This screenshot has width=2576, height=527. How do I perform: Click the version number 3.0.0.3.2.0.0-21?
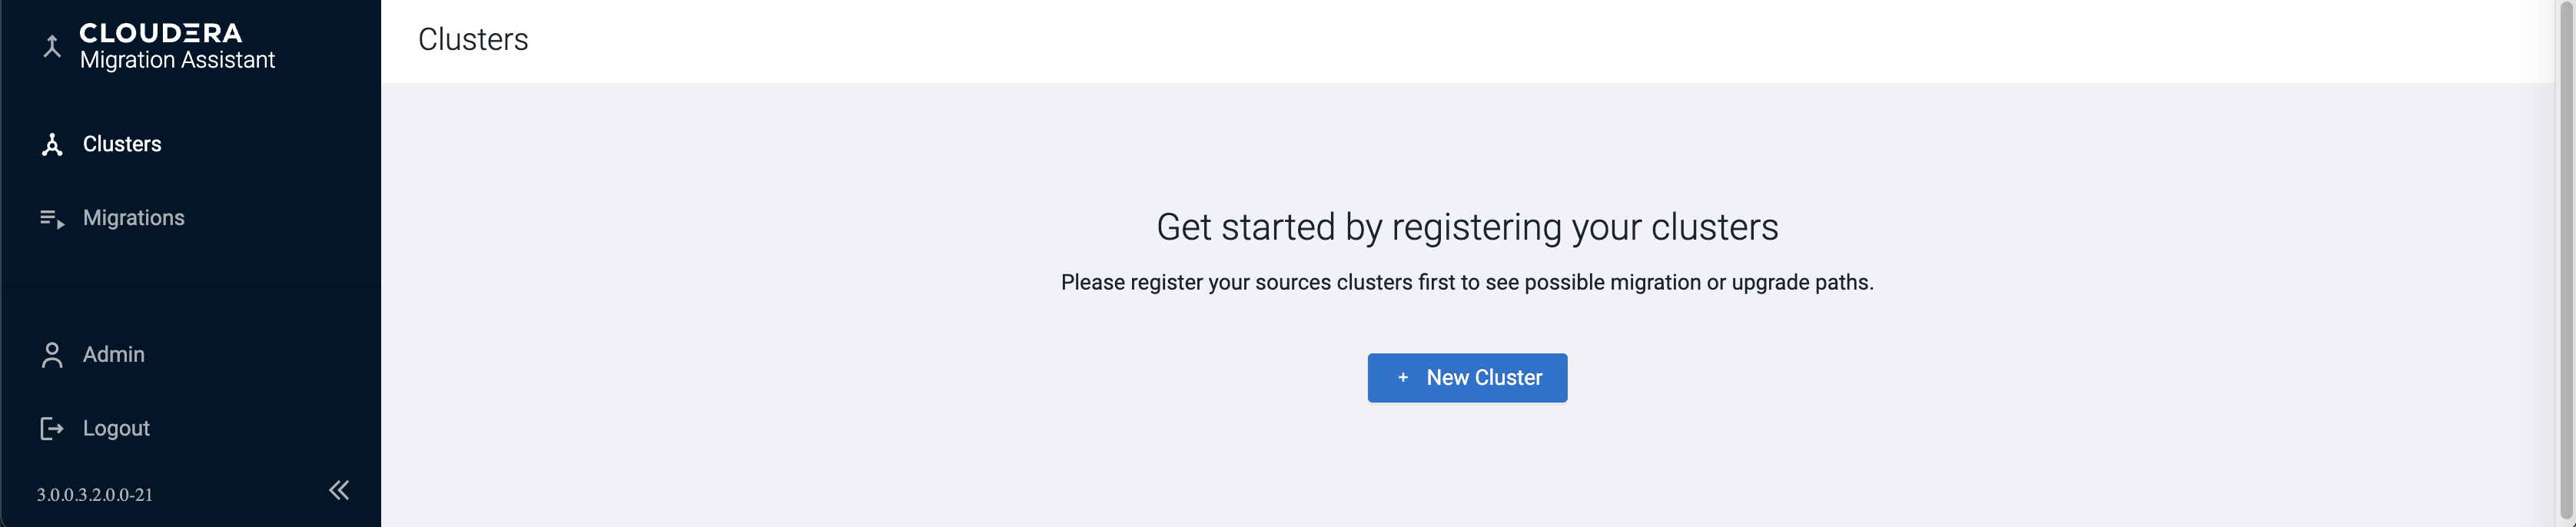(x=95, y=495)
